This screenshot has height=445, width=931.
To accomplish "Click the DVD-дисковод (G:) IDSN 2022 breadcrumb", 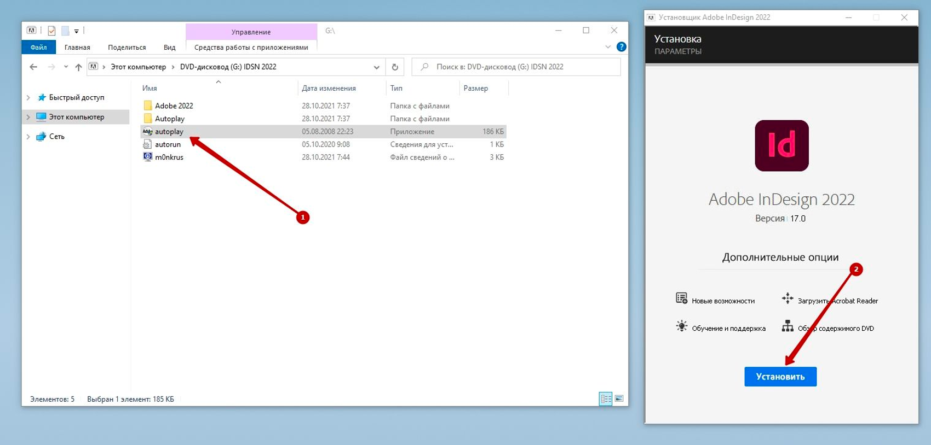I will 228,67.
